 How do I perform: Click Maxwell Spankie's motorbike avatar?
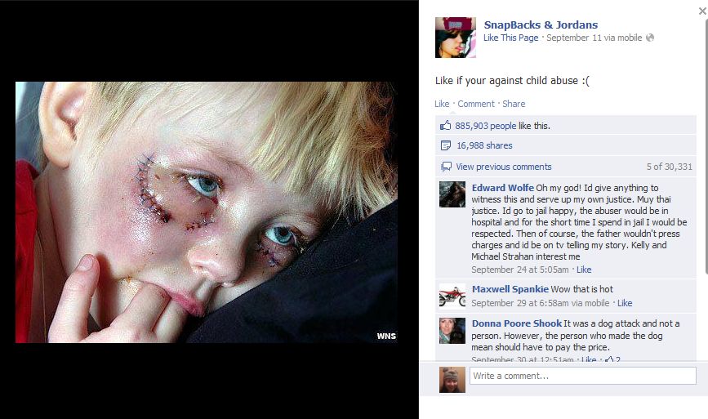(452, 296)
